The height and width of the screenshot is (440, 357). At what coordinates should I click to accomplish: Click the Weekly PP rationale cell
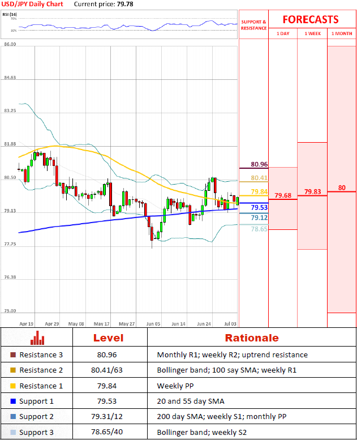click(175, 386)
